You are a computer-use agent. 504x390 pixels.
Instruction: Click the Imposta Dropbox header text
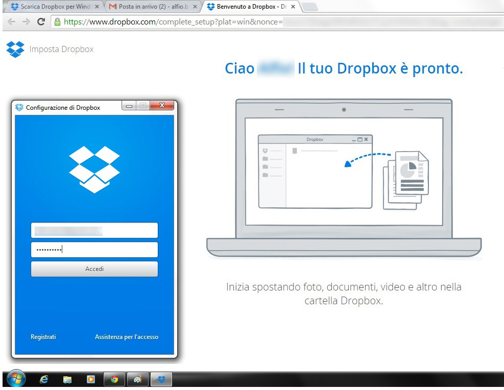tap(61, 49)
